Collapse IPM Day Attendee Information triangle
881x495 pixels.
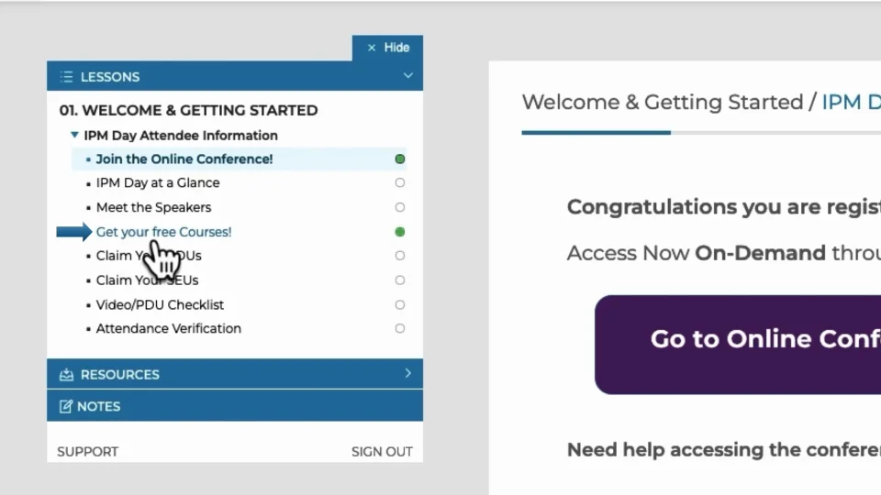pyautogui.click(x=74, y=136)
